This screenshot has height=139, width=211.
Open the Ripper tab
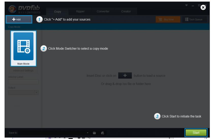coord(80,11)
